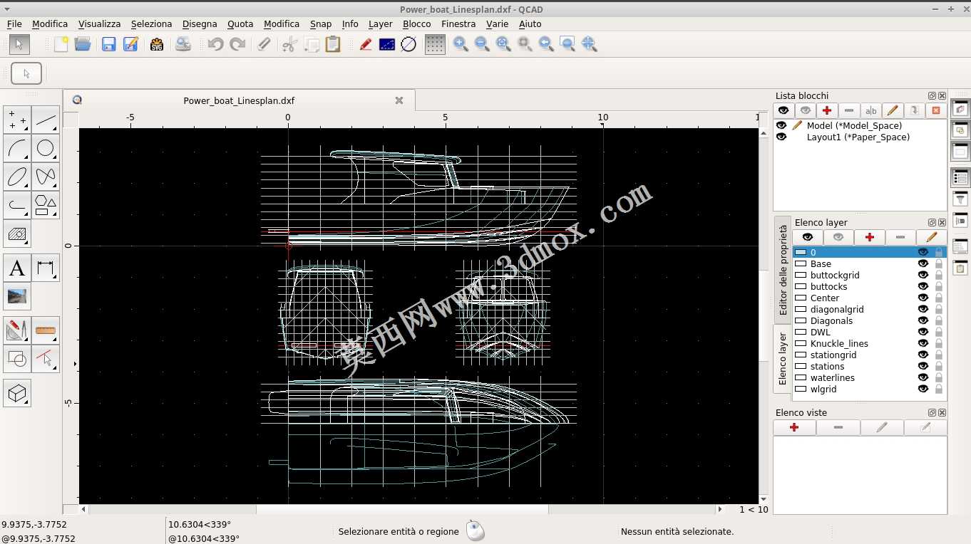Select the Diagonals layer row
This screenshot has height=544, width=971.
coord(870,320)
